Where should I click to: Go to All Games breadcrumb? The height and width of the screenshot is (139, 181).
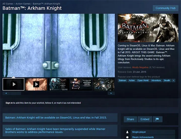pyautogui.click(x=8, y=4)
